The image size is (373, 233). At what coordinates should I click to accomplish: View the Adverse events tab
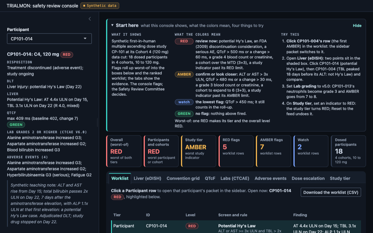(x=270, y=178)
